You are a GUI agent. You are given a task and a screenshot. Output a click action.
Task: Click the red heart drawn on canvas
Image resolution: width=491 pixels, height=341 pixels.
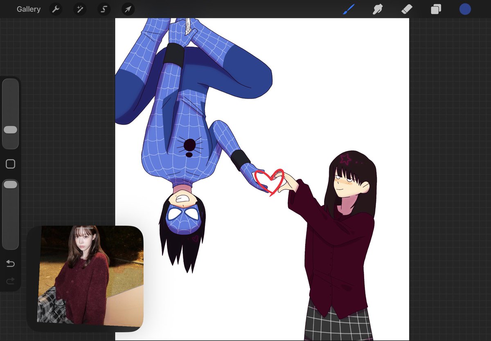269,182
